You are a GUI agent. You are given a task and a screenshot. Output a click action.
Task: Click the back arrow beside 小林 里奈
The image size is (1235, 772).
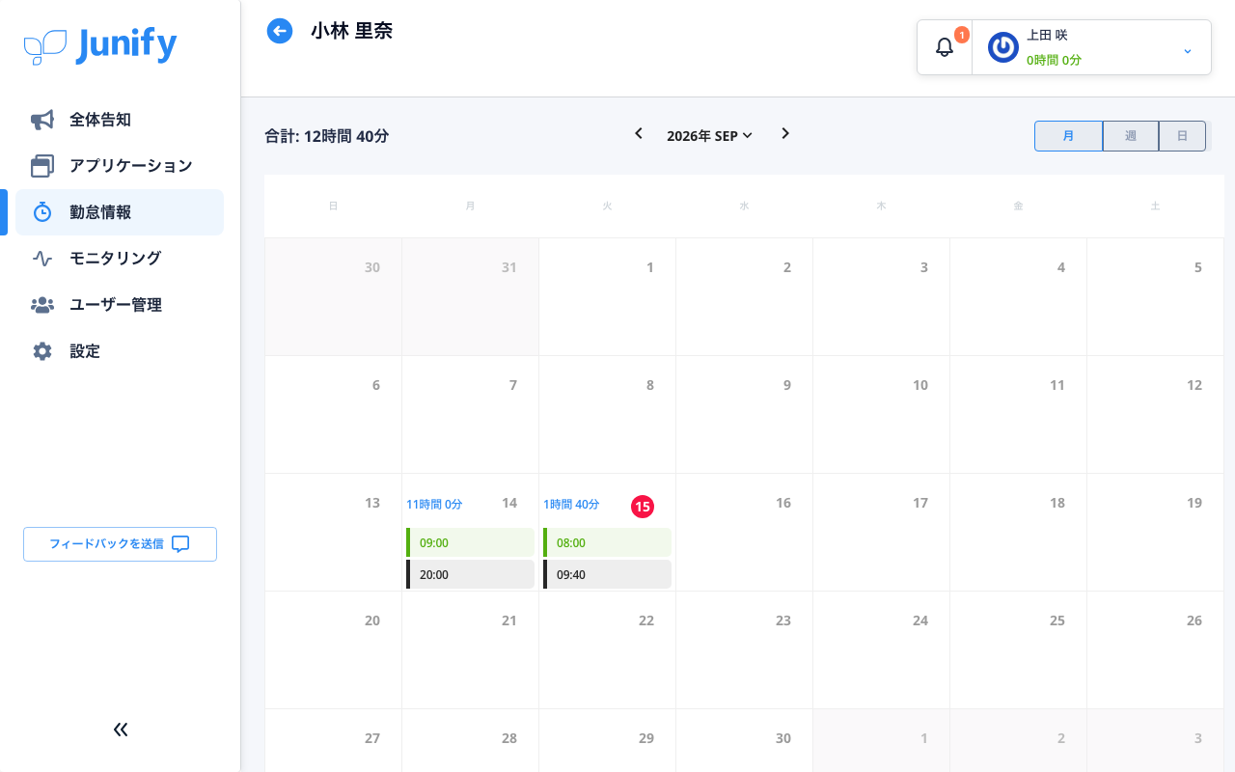click(280, 31)
